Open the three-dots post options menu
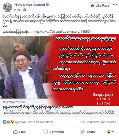 pos(115,4)
